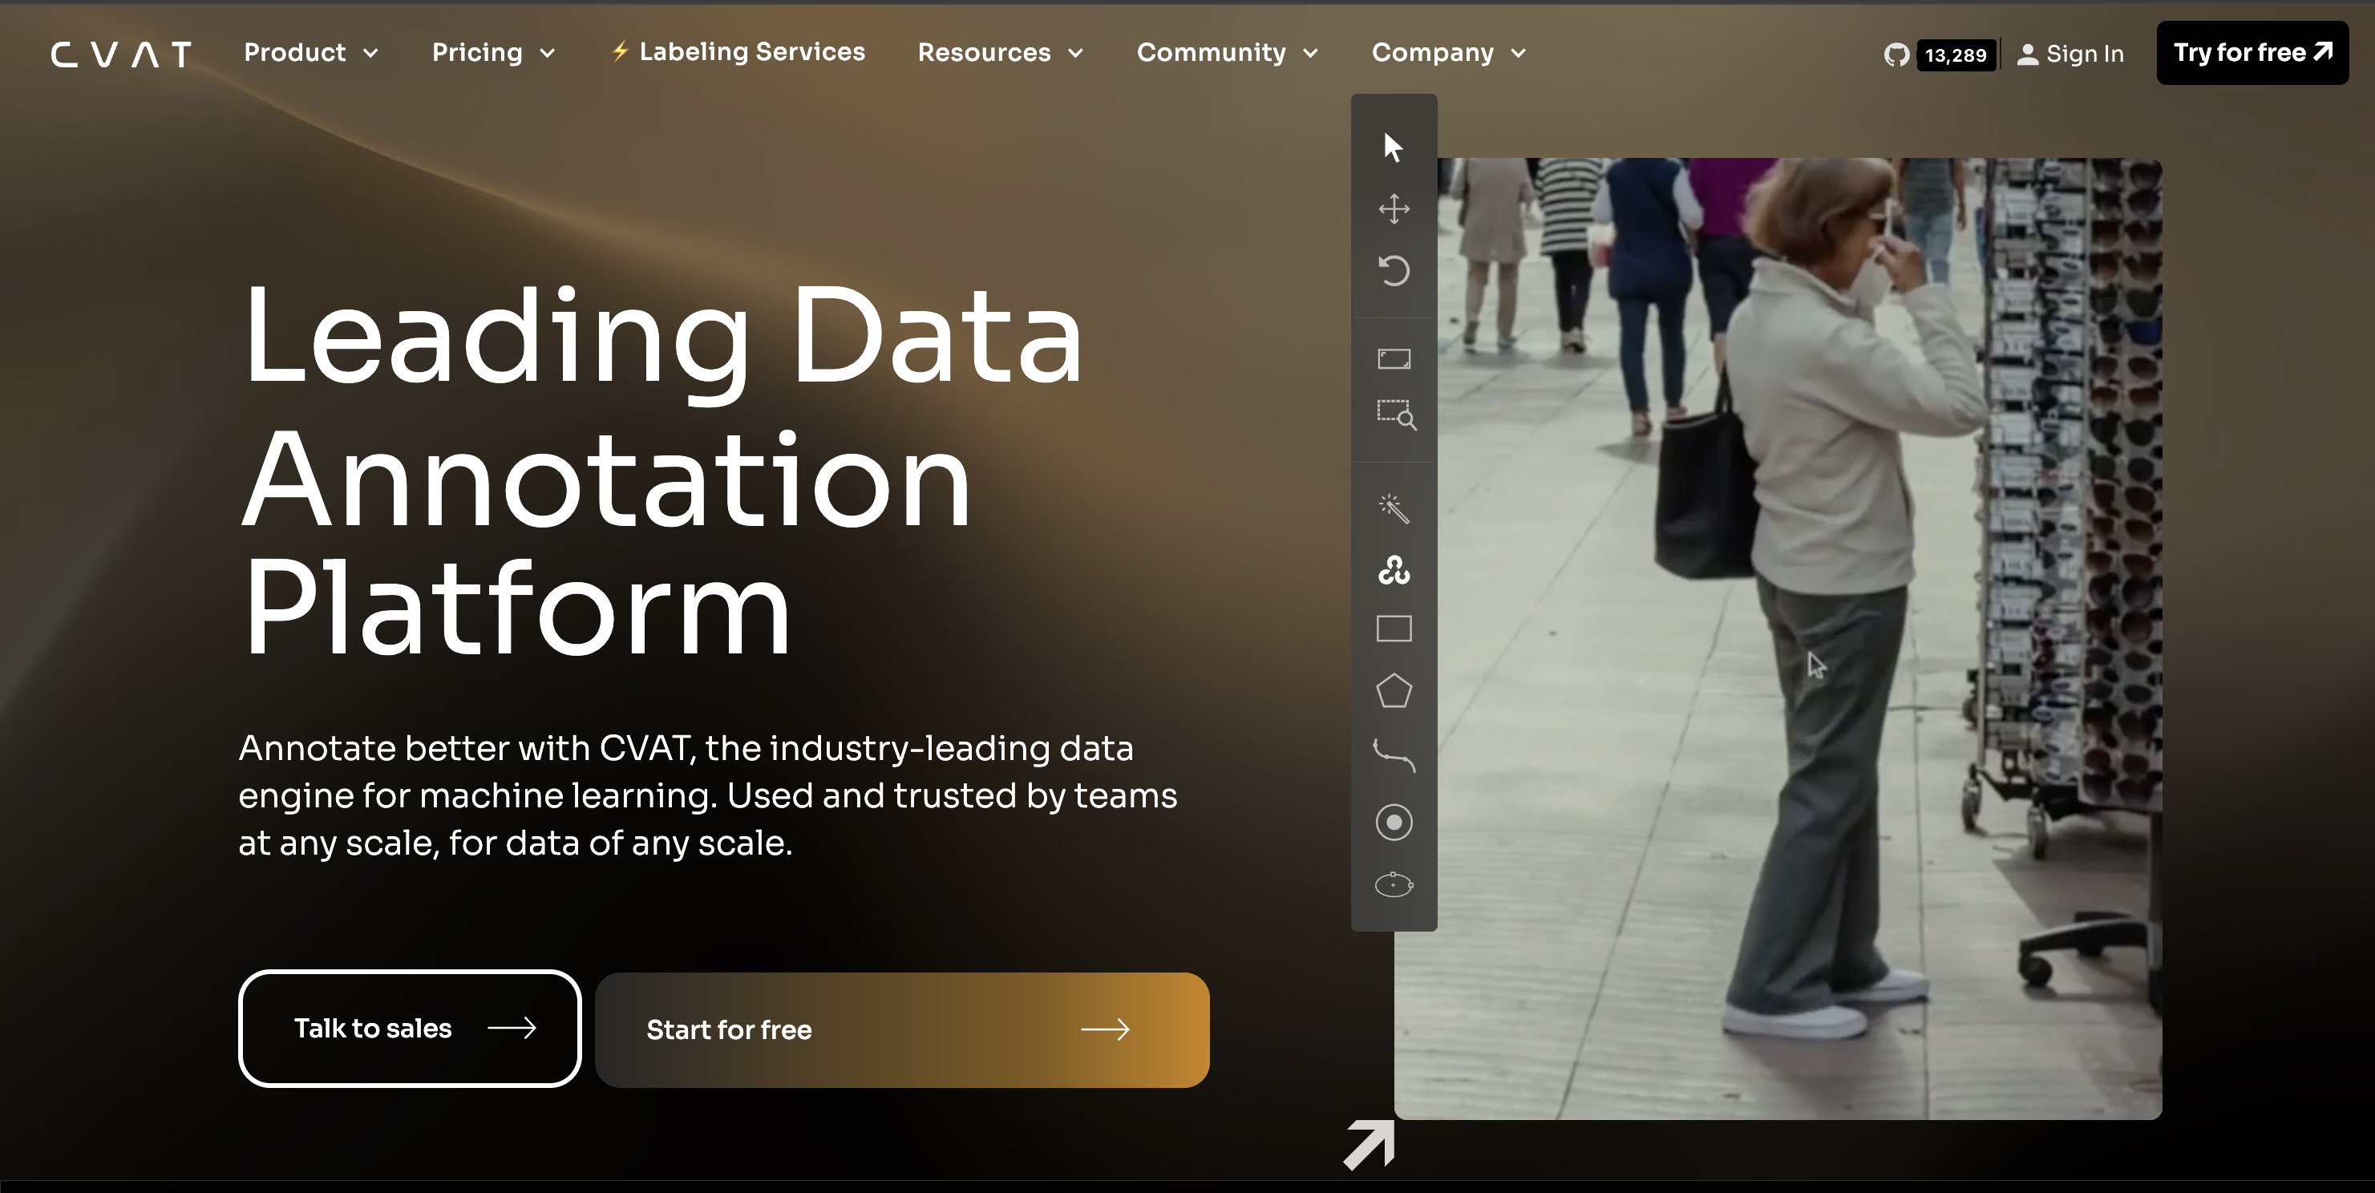Click the CVAT logo
This screenshot has width=2375, height=1193.
click(x=121, y=55)
